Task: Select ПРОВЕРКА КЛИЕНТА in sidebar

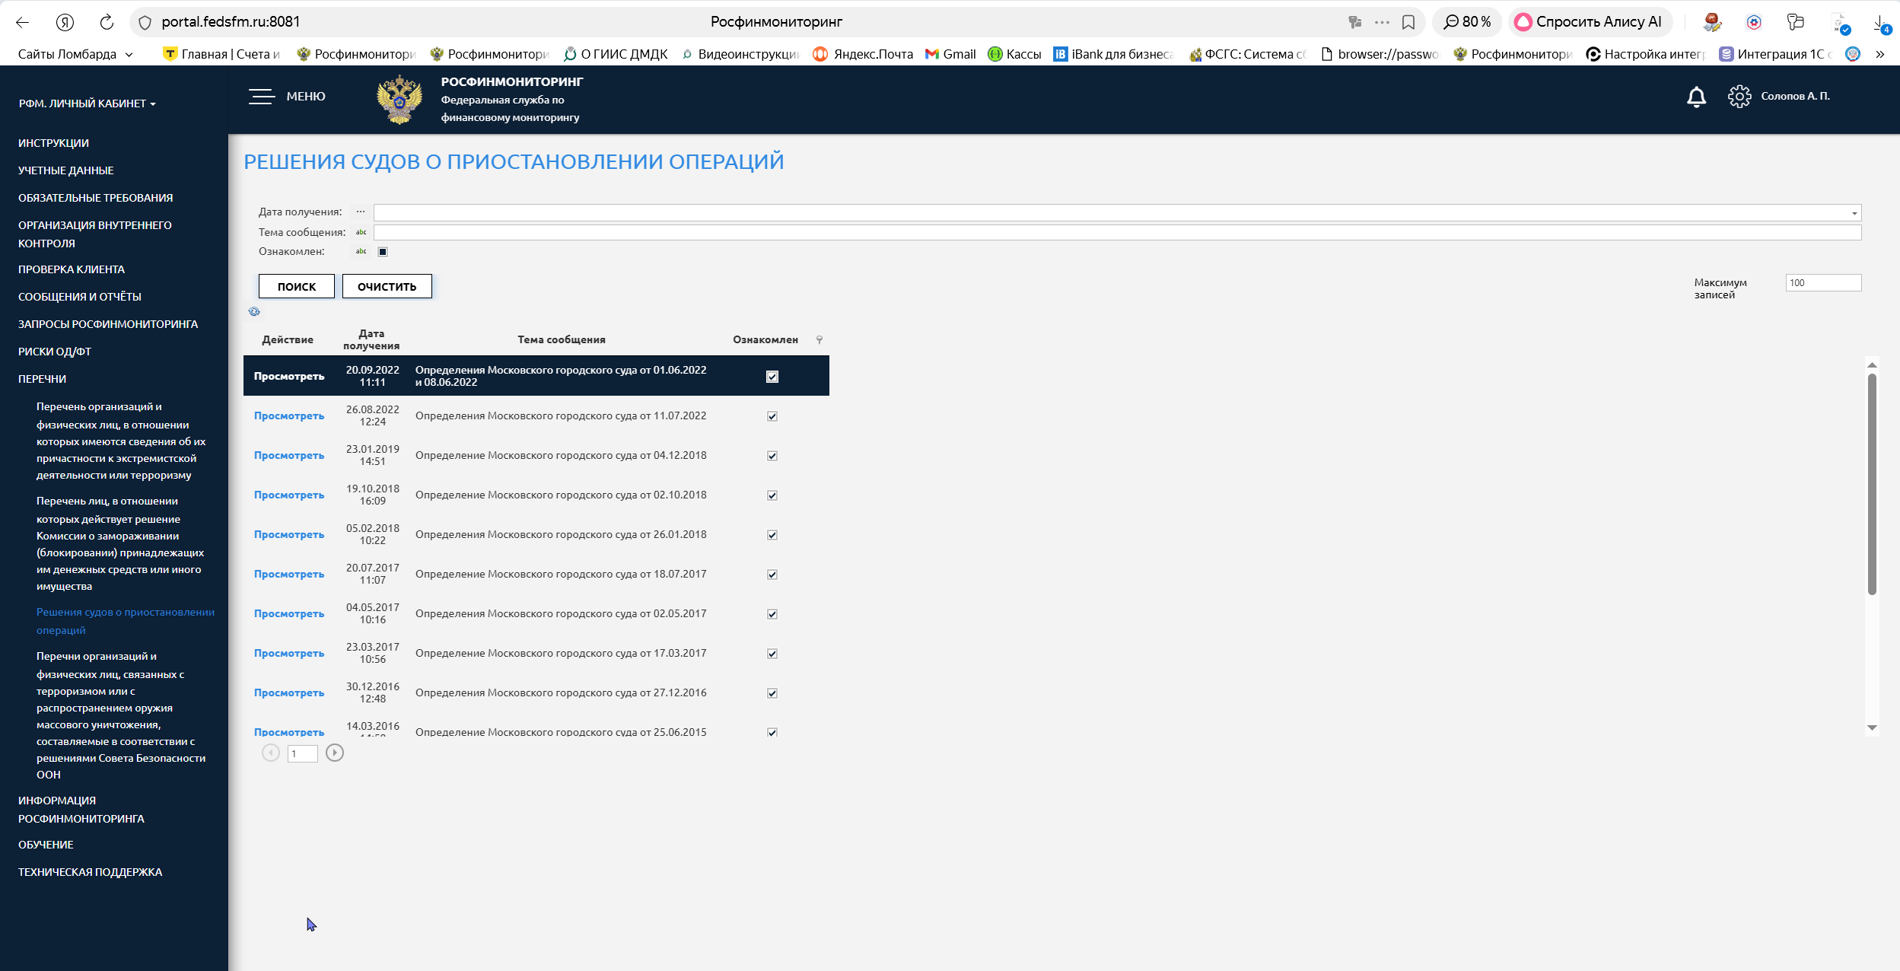Action: click(72, 269)
